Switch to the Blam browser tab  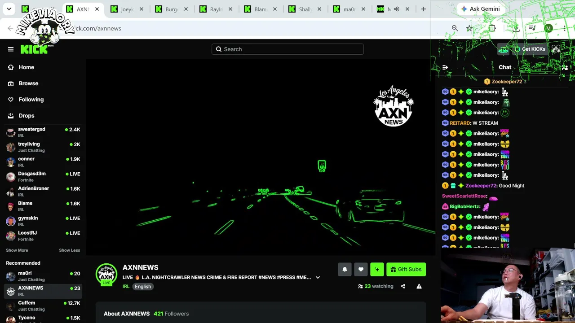[x=260, y=9]
